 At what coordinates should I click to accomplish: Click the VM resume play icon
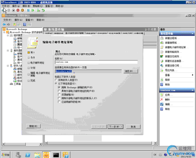pyautogui.click(x=33, y=10)
